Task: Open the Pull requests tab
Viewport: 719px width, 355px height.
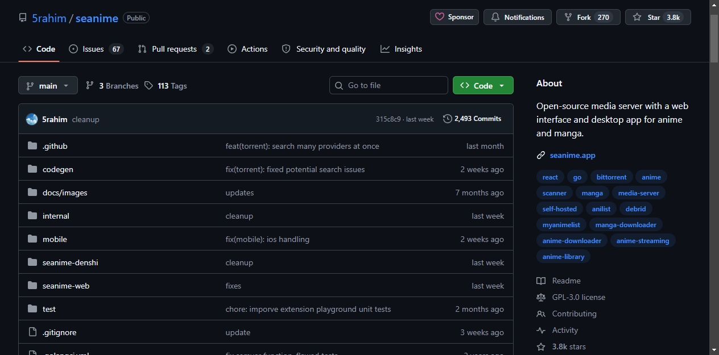Action: pos(176,49)
